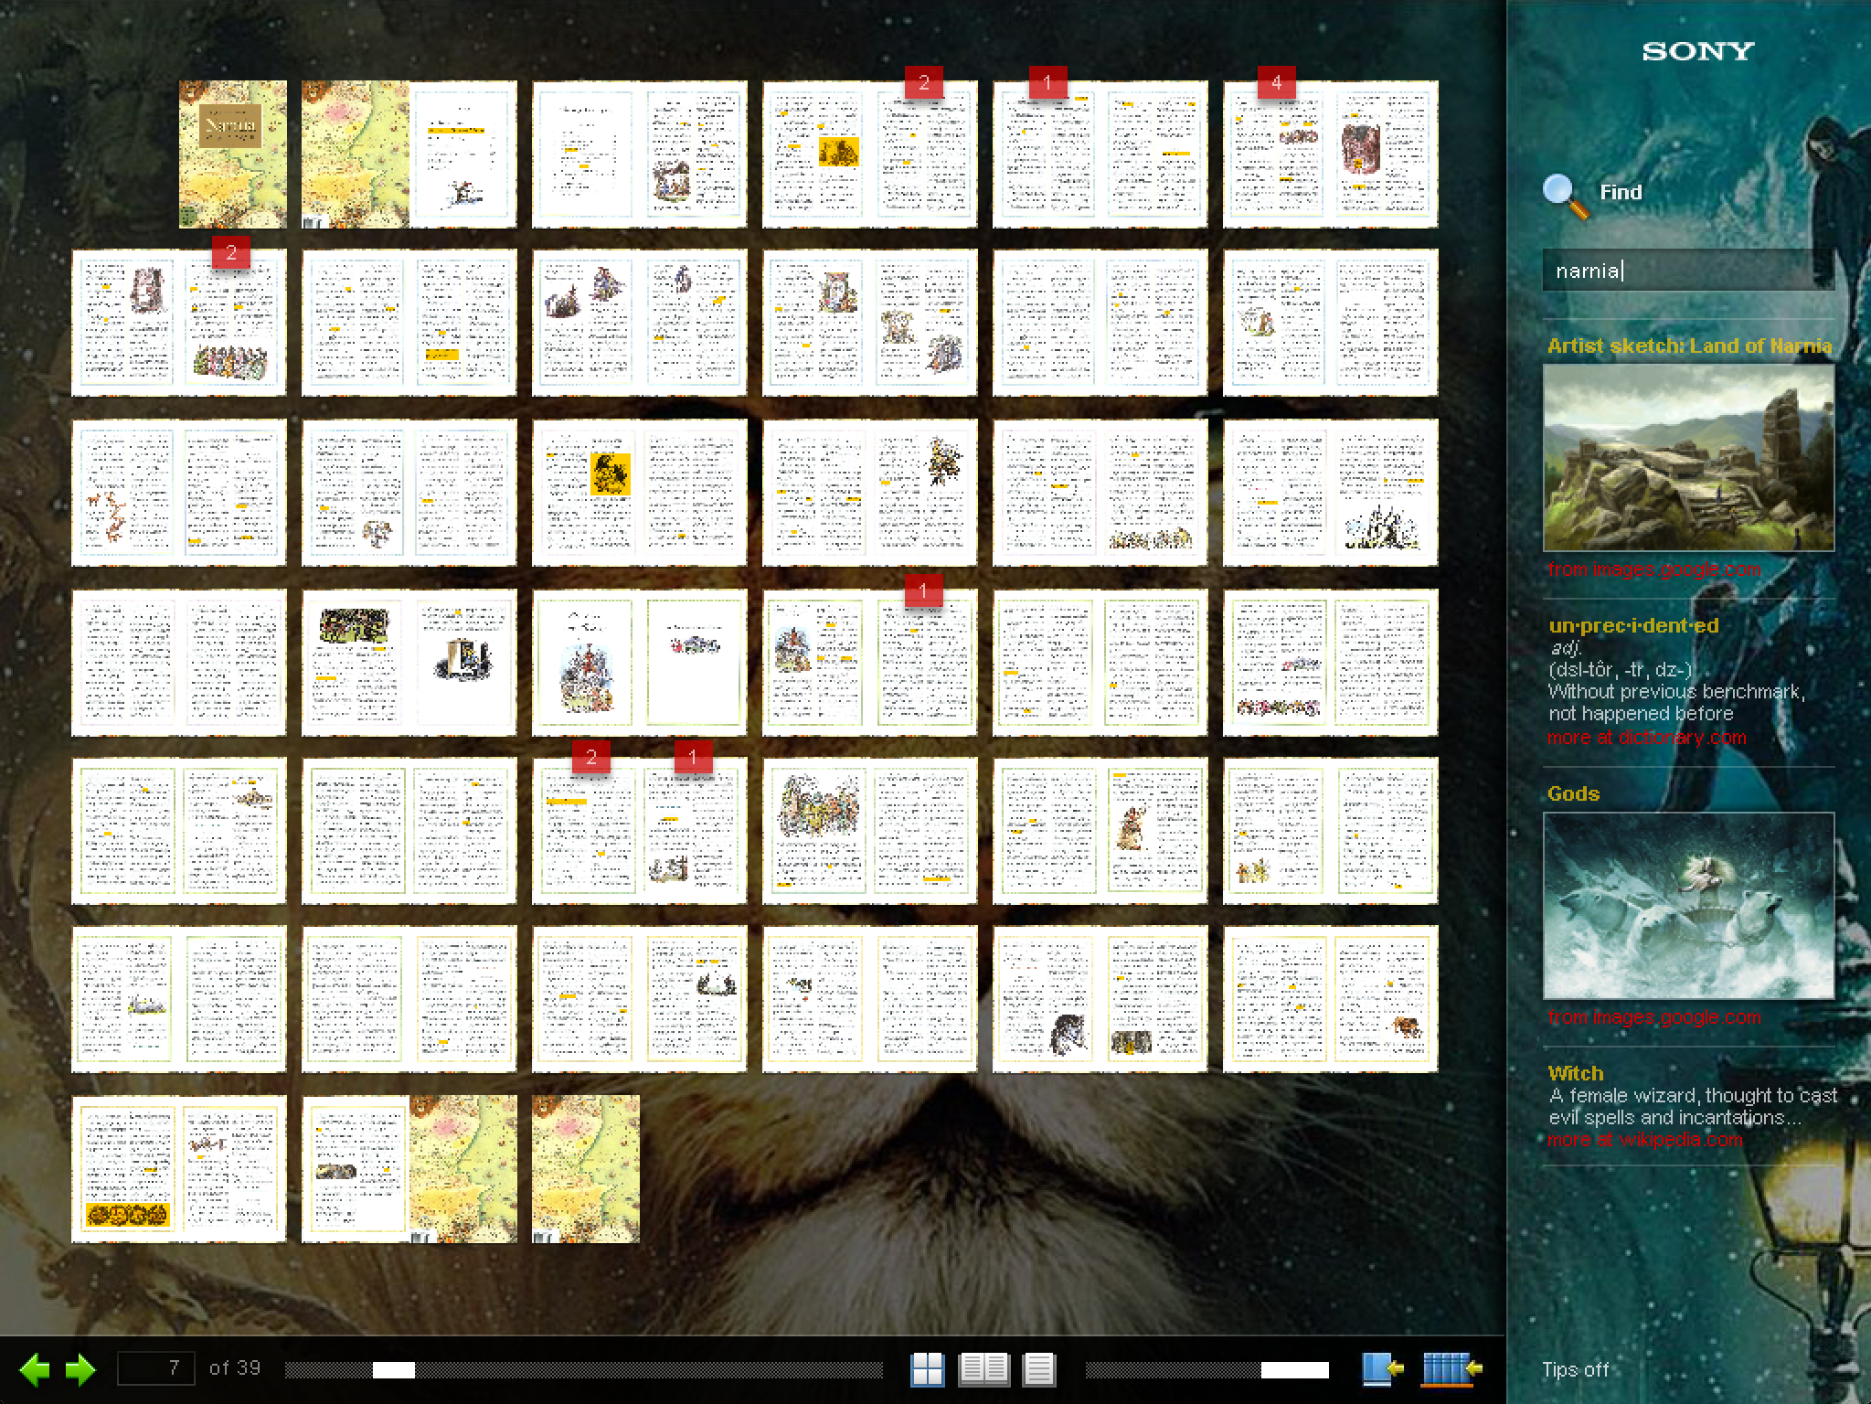Go to next page with right green arrow
The height and width of the screenshot is (1404, 1871).
[x=80, y=1369]
